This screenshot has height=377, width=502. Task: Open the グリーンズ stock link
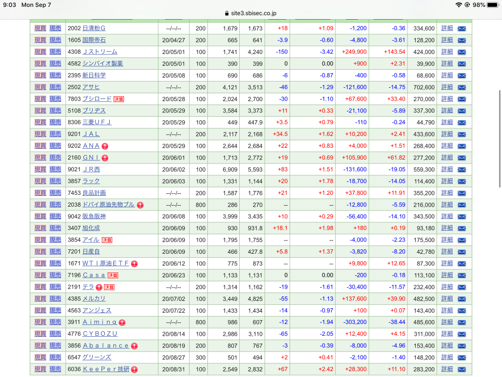click(97, 357)
